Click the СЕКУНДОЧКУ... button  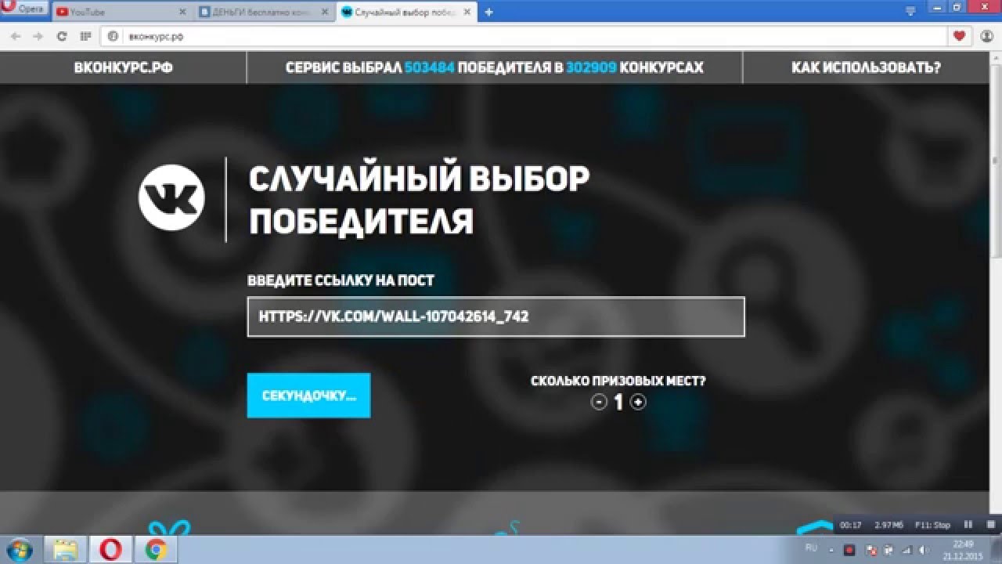pyautogui.click(x=308, y=395)
